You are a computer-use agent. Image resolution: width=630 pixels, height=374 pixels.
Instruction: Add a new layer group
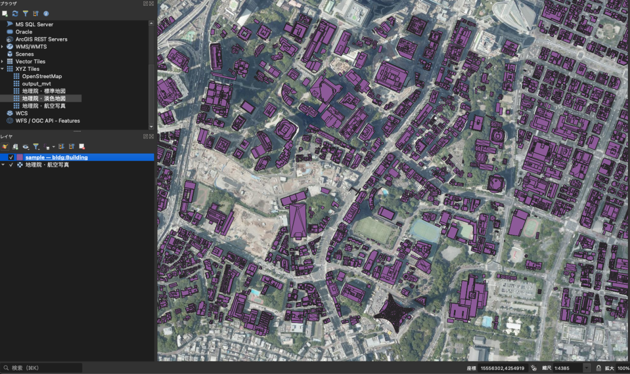click(15, 147)
